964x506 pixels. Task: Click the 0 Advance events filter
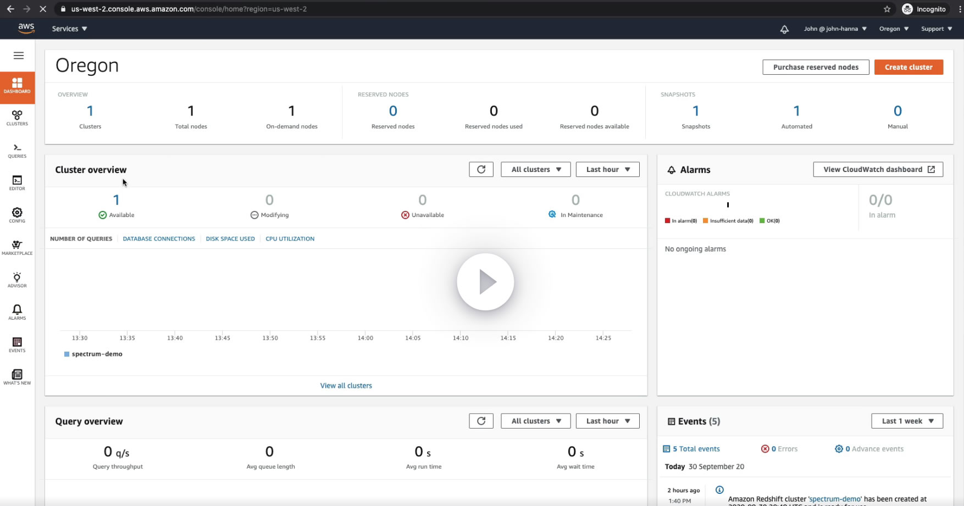(x=869, y=449)
